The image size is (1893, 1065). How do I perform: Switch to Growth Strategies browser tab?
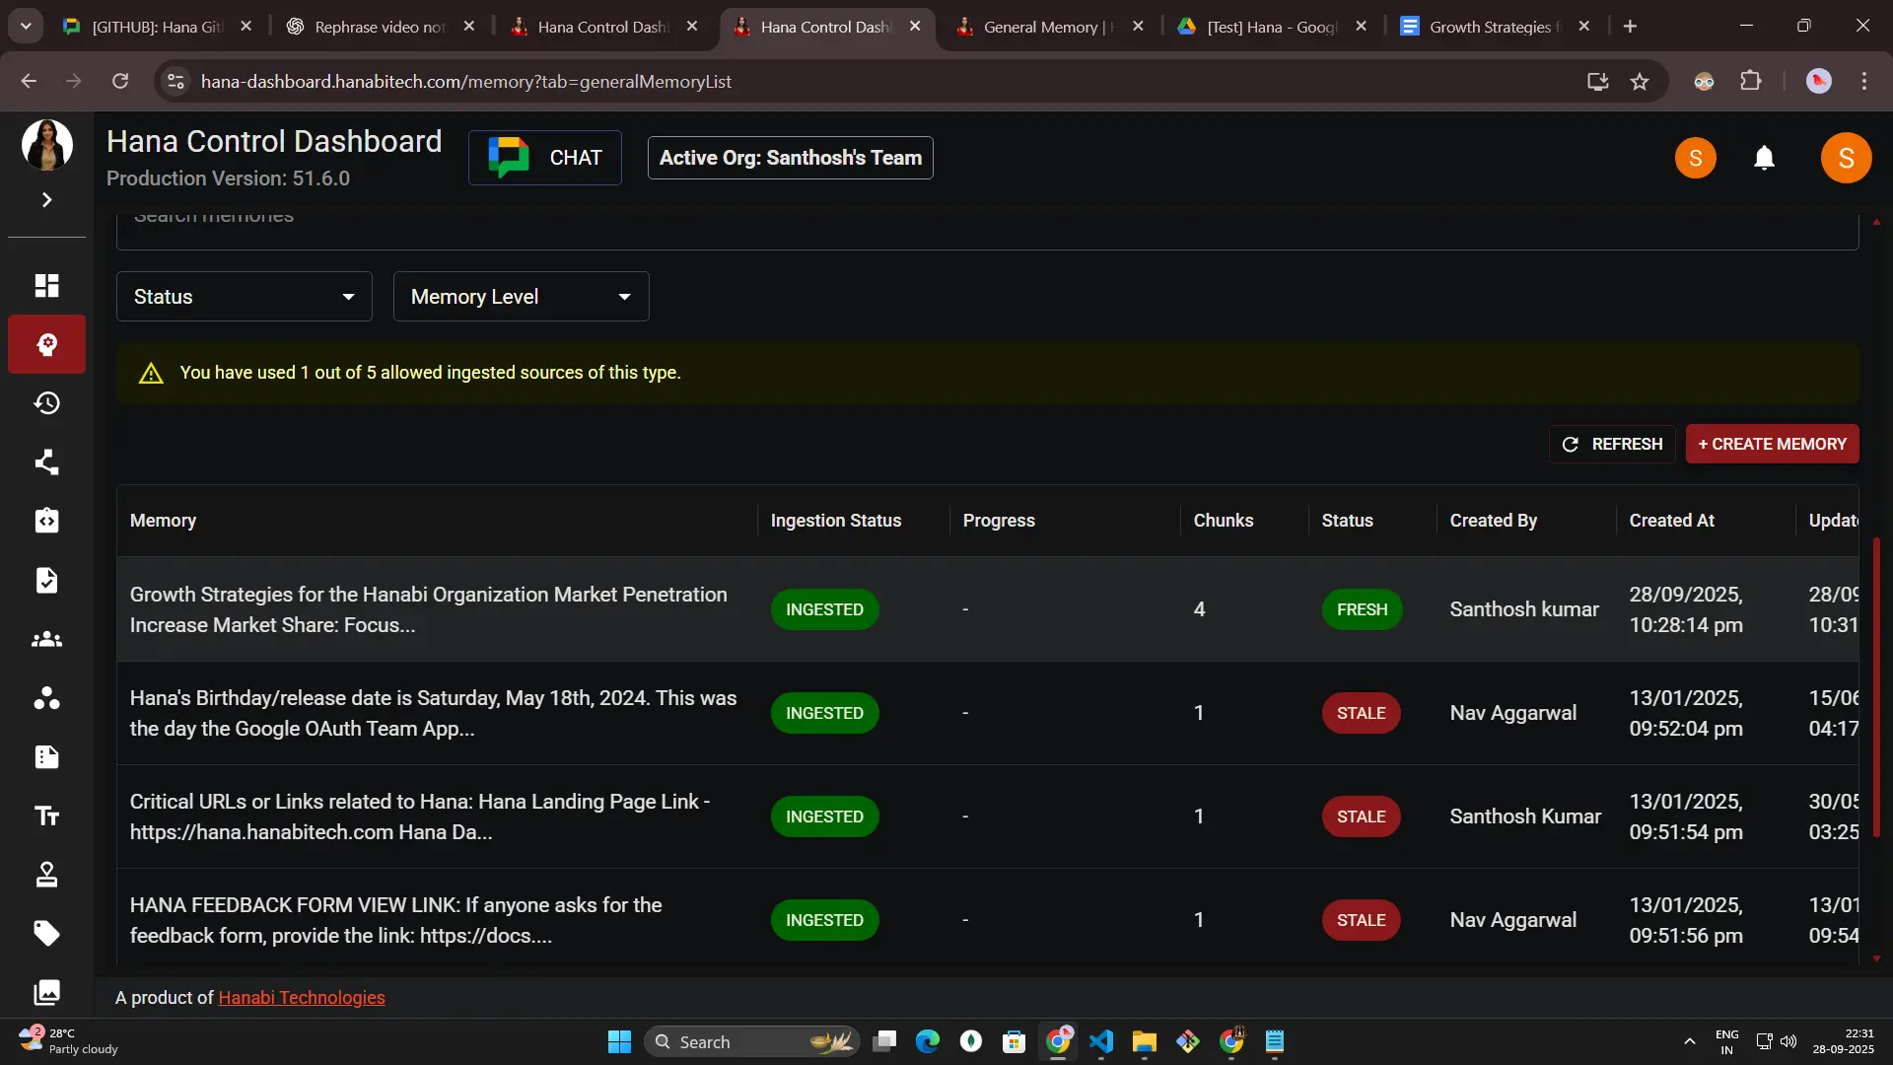(1489, 27)
